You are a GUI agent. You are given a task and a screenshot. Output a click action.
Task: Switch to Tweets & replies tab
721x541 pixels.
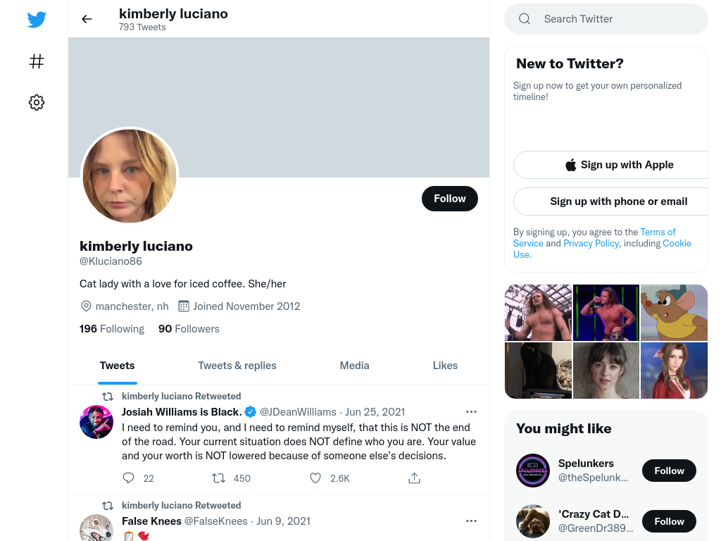coord(237,366)
